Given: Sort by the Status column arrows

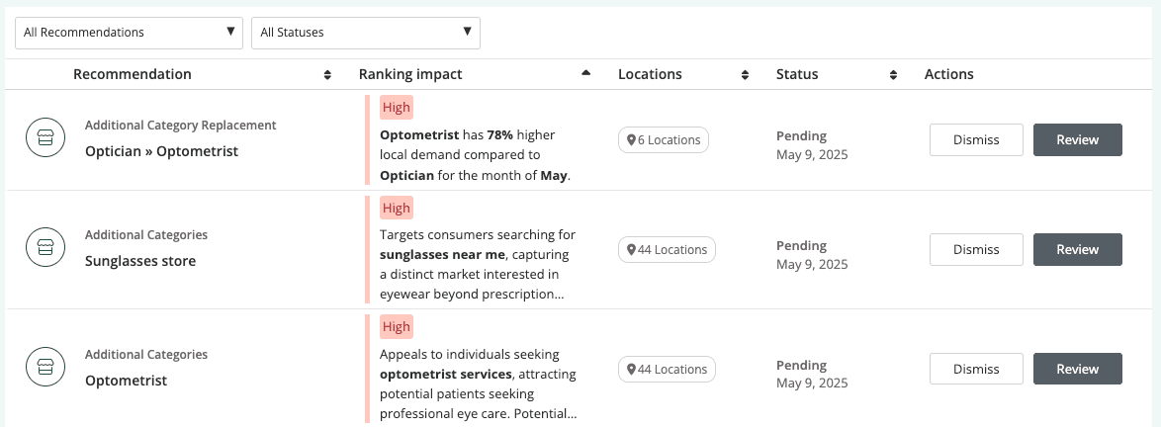Looking at the screenshot, I should click(x=893, y=75).
